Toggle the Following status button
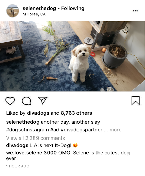This screenshot has height=176, width=145. (x=73, y=8)
